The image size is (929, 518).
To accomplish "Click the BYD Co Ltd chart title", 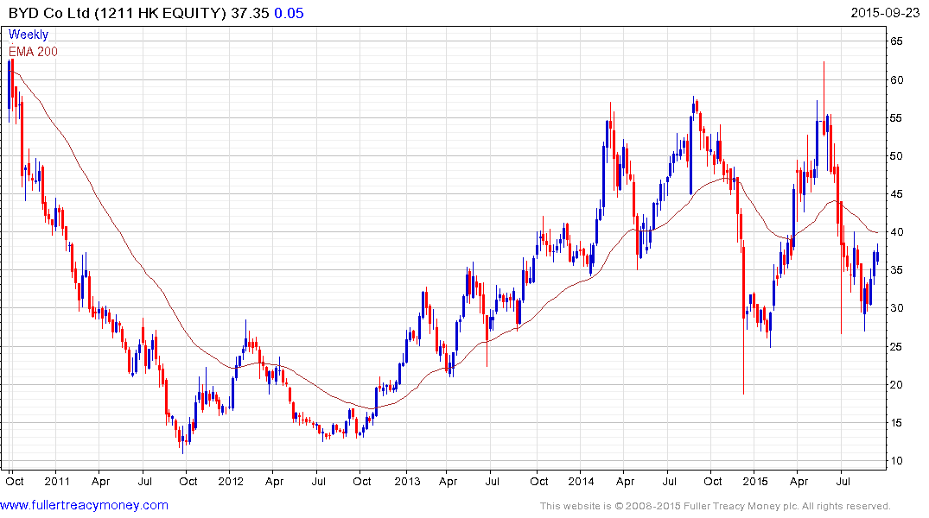I will [x=118, y=13].
